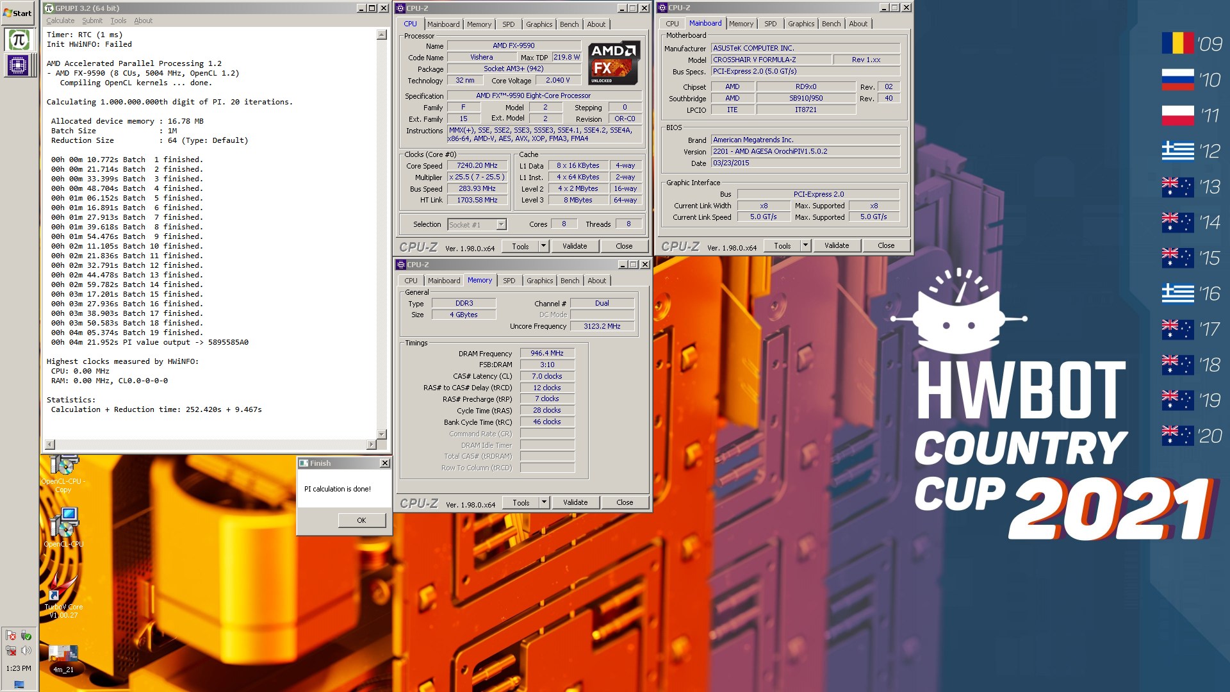Open Graphics tab in CPU window
The width and height of the screenshot is (1230, 692).
[x=539, y=24]
